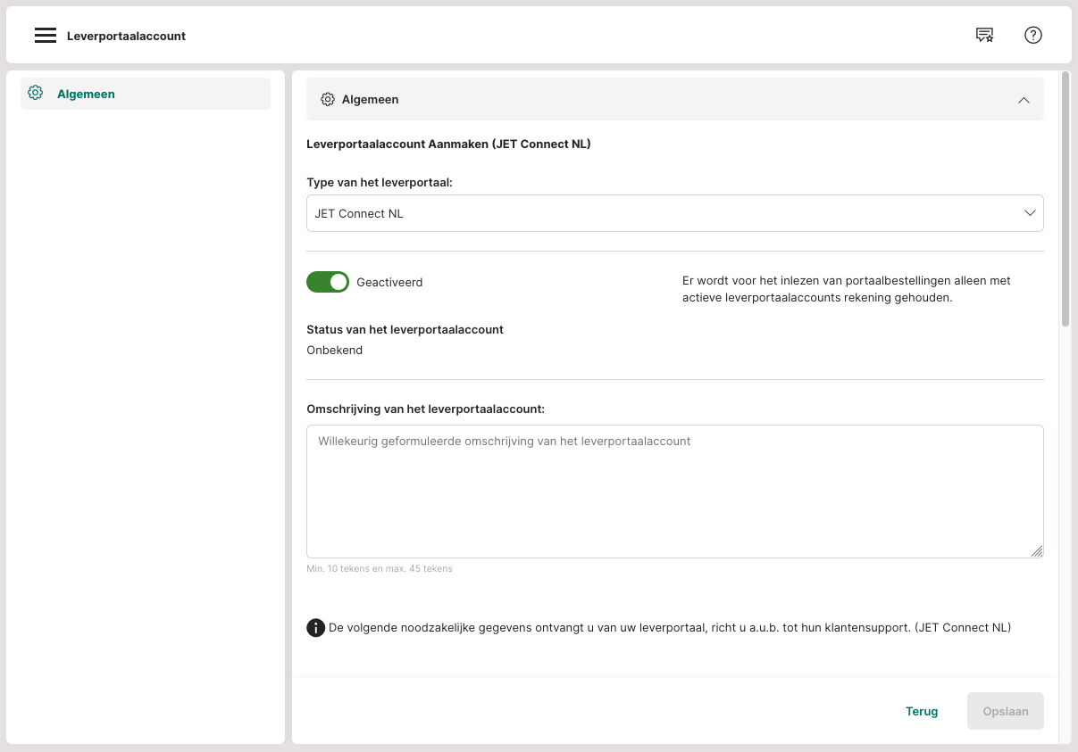
Task: Collapse the Algemeen section with the chevron
Action: (1024, 100)
